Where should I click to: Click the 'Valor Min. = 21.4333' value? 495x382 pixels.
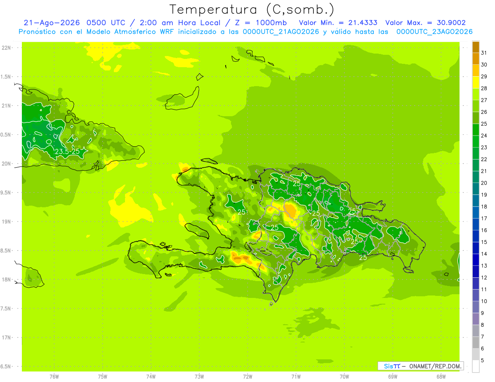point(338,23)
